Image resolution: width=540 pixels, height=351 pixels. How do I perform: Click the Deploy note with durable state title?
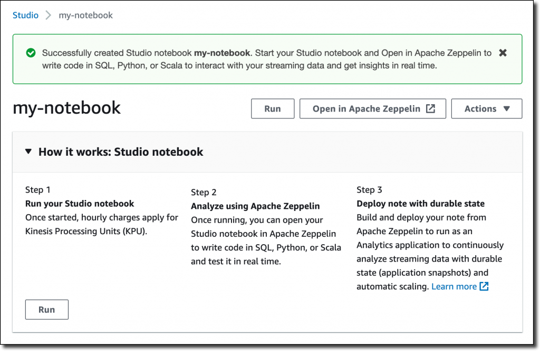click(420, 203)
